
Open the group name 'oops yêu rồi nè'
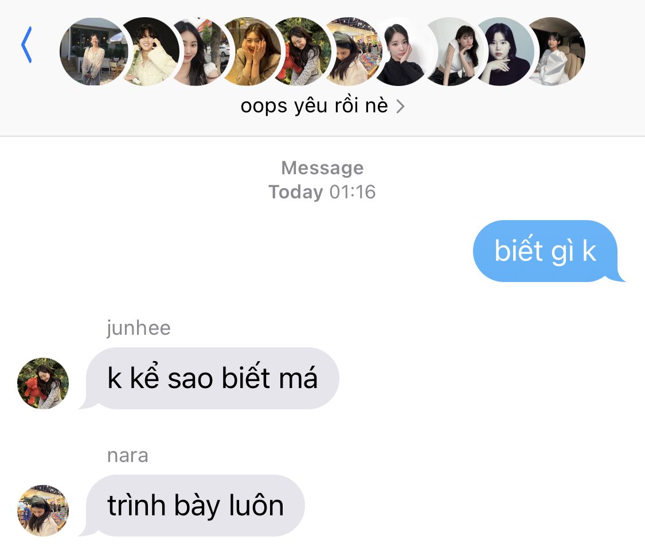(x=314, y=105)
